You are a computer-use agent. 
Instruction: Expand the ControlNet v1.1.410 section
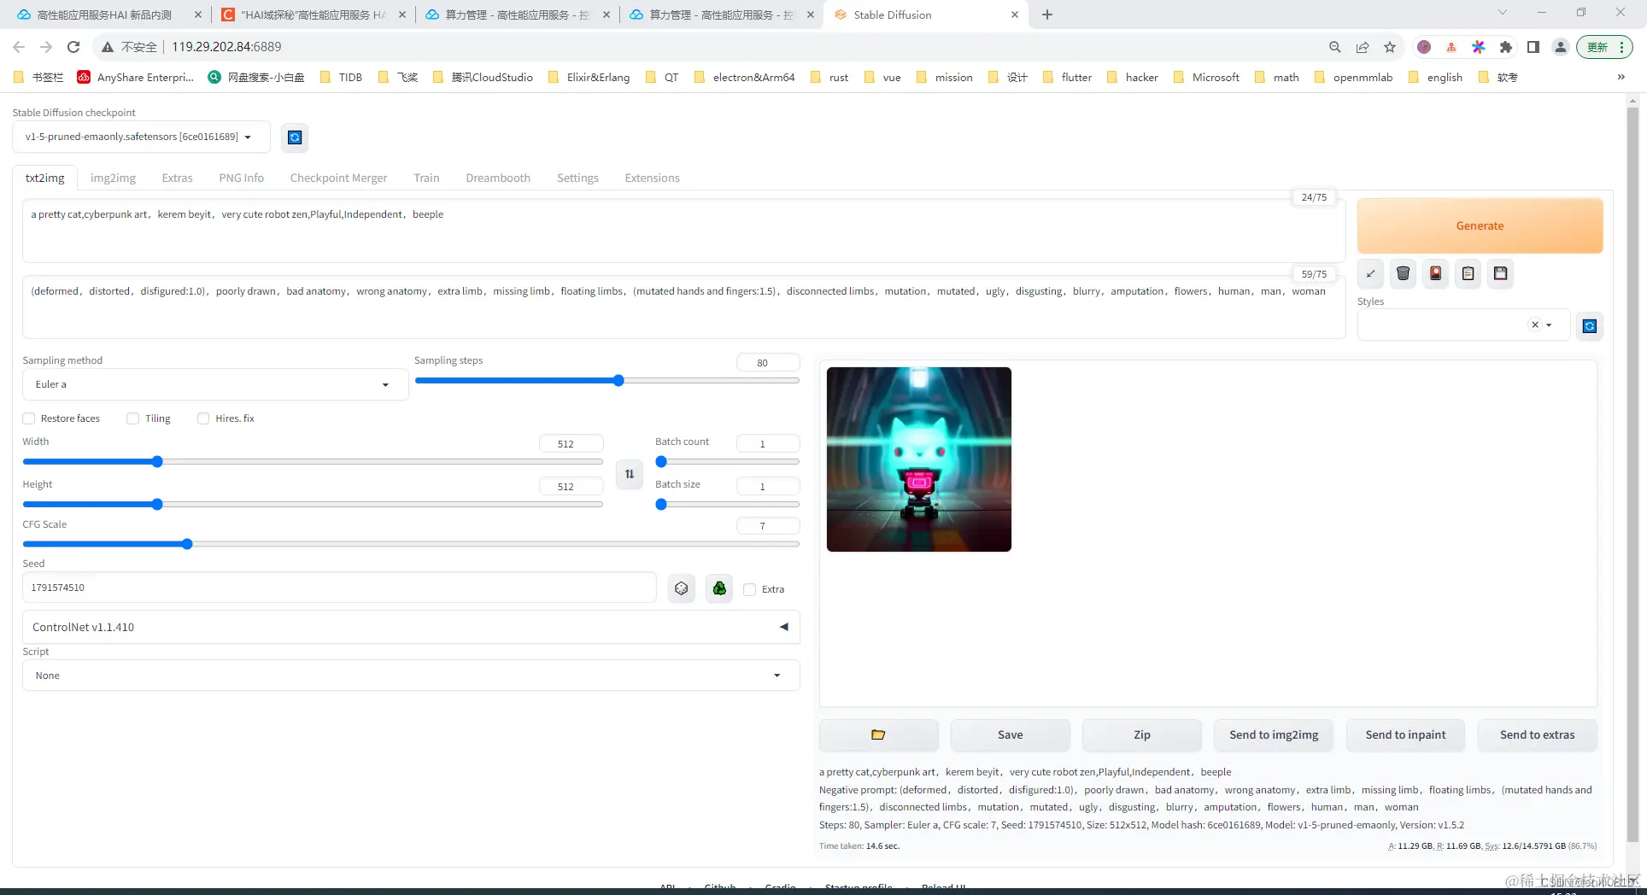[x=411, y=627]
